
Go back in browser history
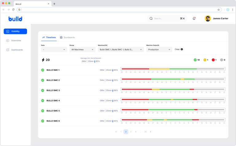[3, 10]
